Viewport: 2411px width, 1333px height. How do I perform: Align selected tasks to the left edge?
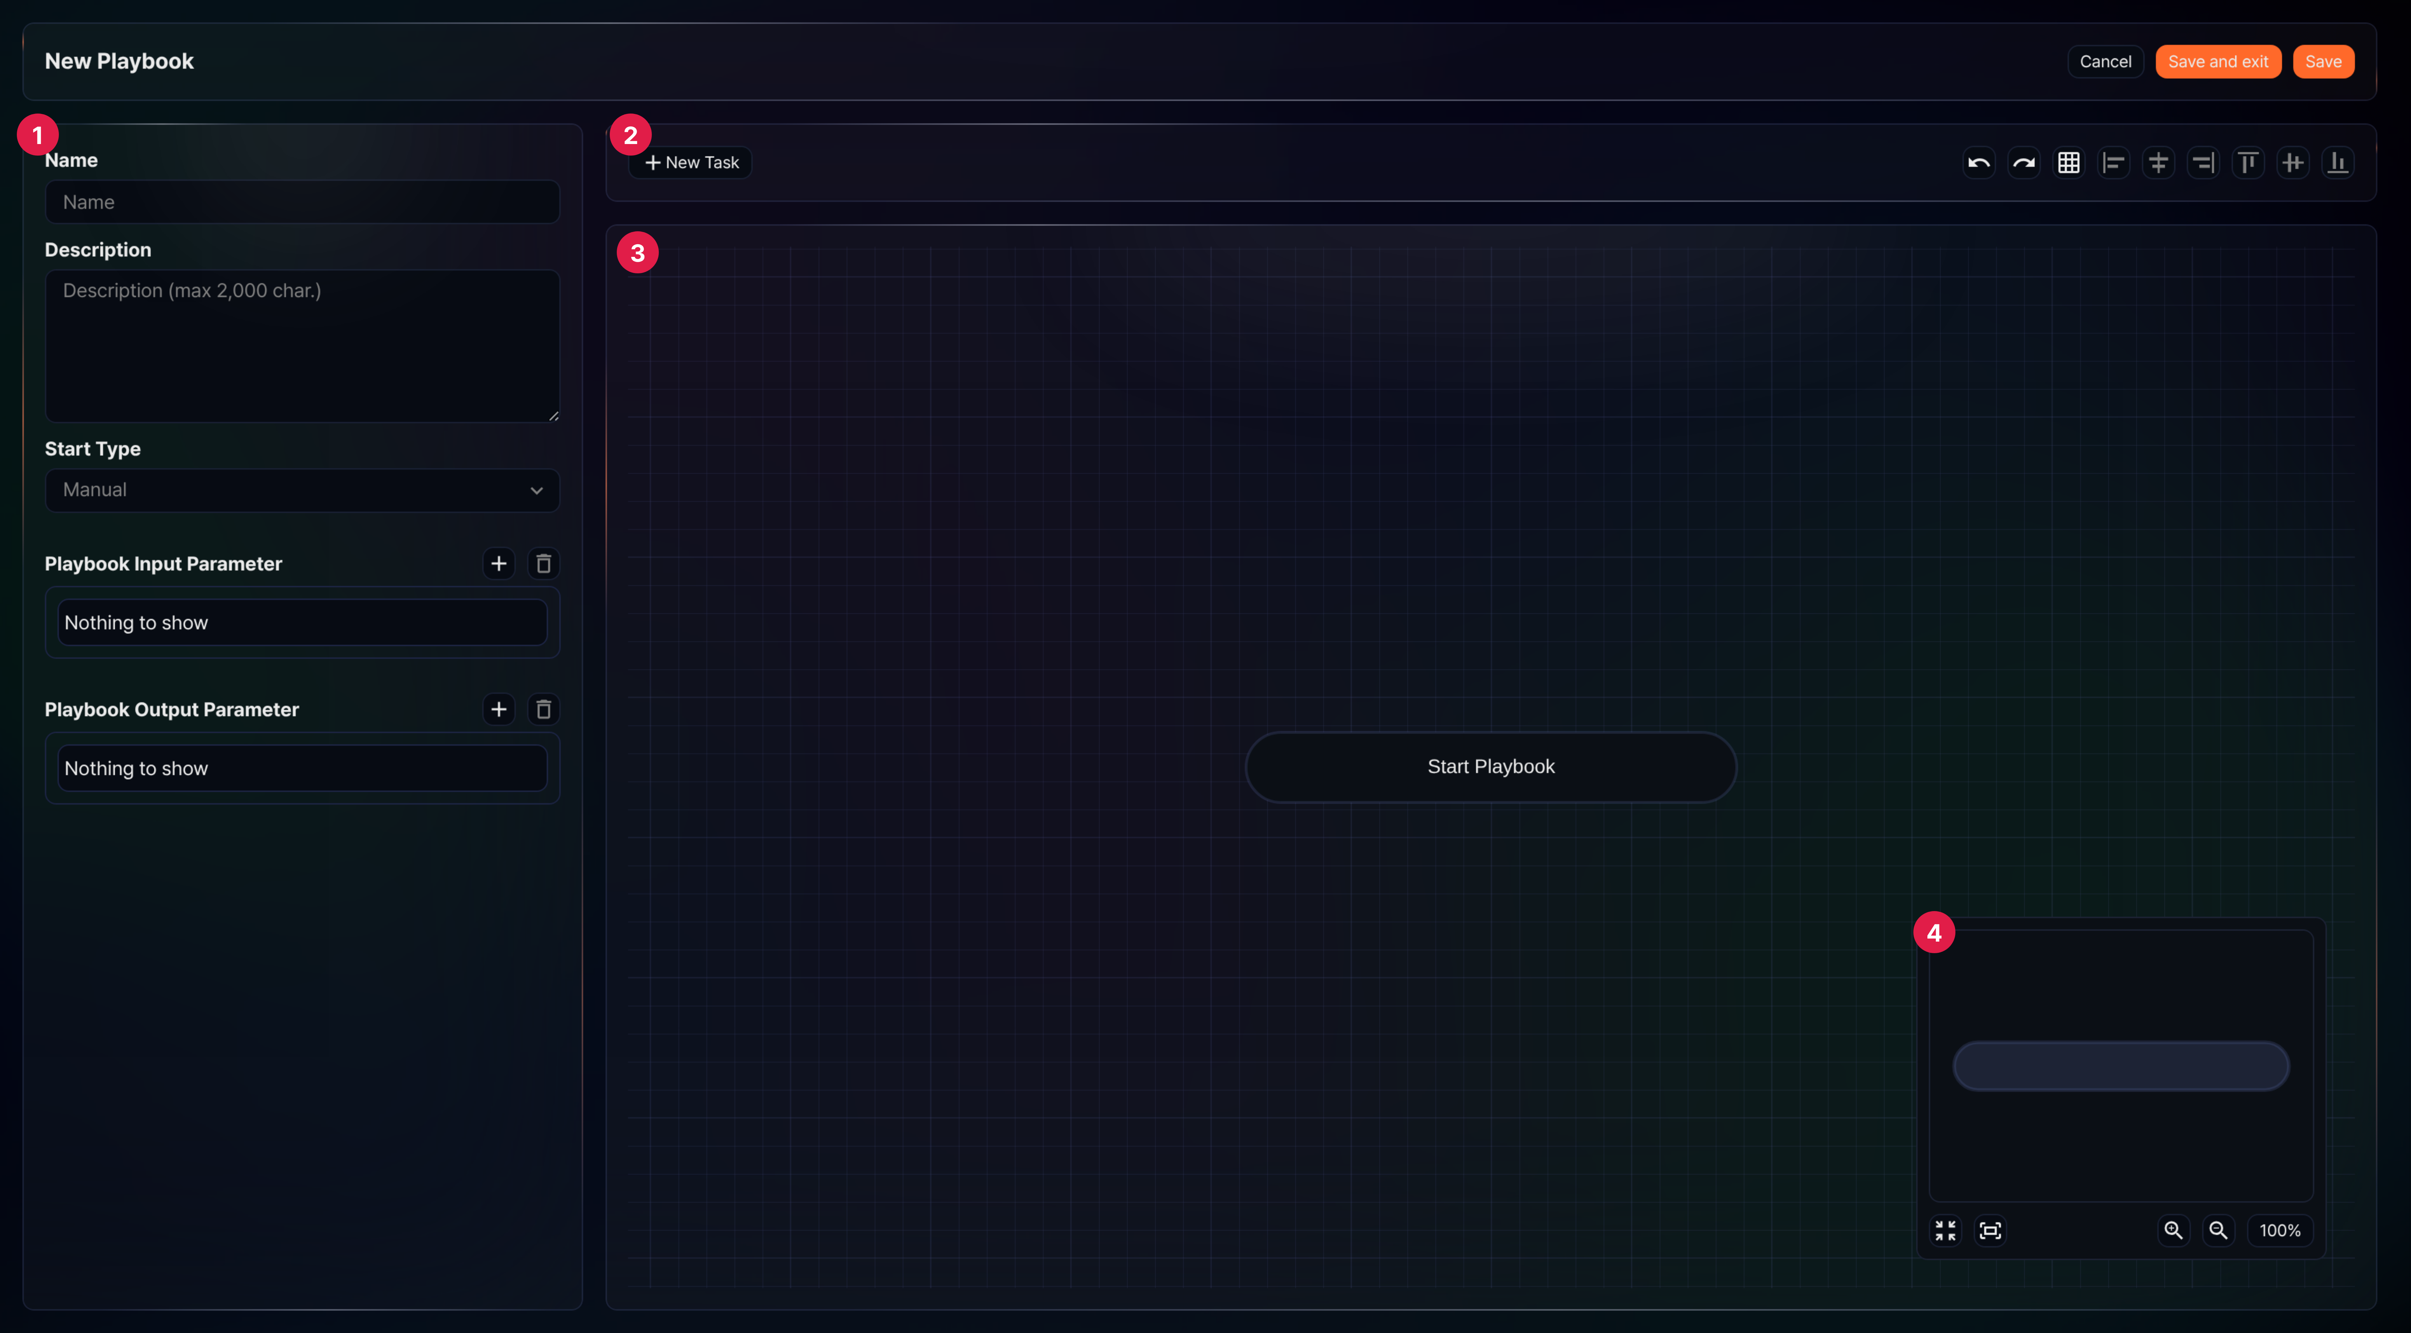tap(2113, 163)
